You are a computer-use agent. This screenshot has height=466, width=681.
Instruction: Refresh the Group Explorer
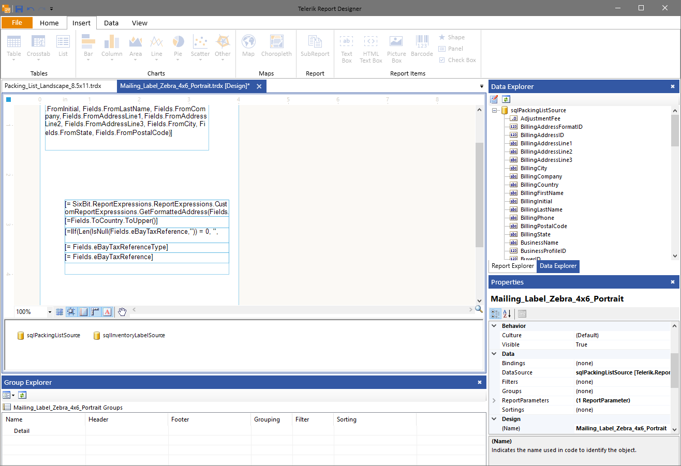click(x=22, y=395)
